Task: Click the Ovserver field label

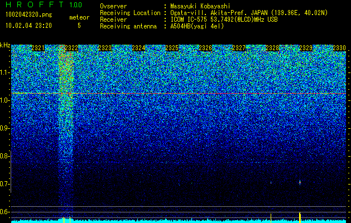Action: click(113, 6)
